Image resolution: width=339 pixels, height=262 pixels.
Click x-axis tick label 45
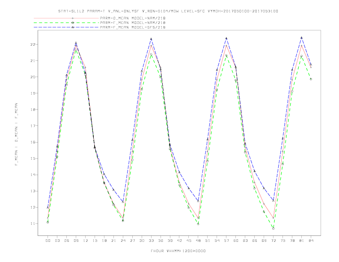pos(189,241)
